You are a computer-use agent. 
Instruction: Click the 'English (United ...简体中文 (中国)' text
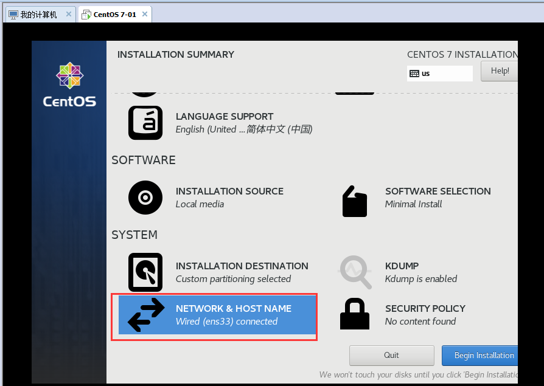click(244, 129)
